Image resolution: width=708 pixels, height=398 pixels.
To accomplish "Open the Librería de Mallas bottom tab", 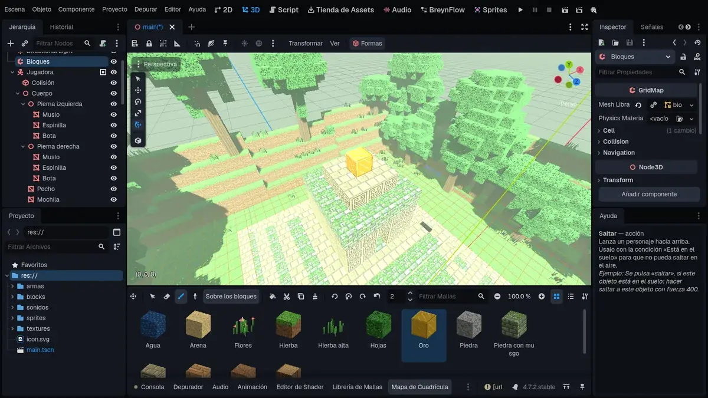I will [358, 387].
